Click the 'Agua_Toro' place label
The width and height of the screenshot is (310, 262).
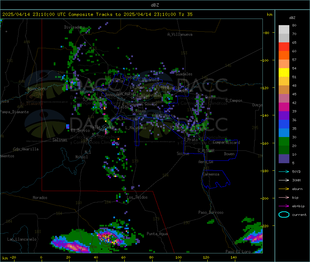37,89
